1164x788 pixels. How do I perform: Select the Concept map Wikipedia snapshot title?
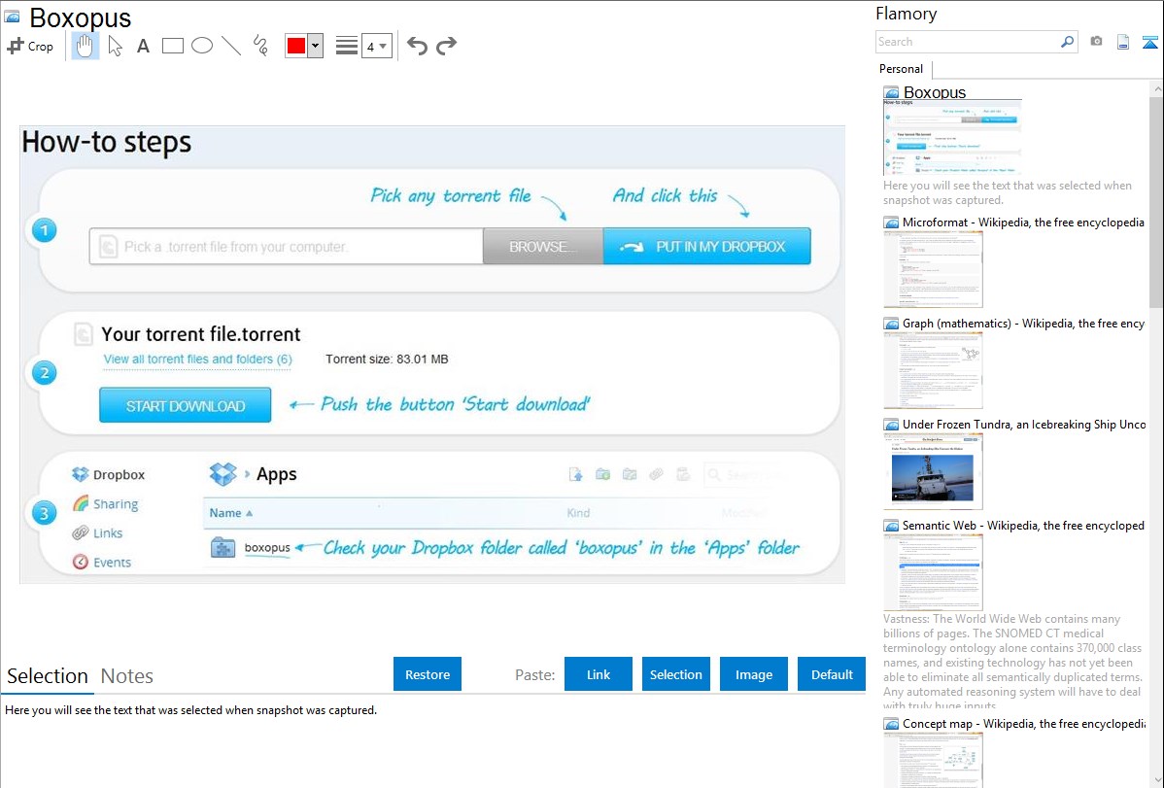pos(1024,723)
